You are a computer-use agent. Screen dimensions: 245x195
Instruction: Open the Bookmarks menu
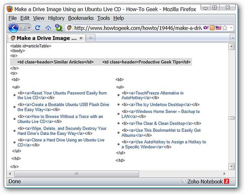81,18
